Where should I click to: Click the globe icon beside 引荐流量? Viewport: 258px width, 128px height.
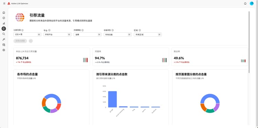point(20,17)
